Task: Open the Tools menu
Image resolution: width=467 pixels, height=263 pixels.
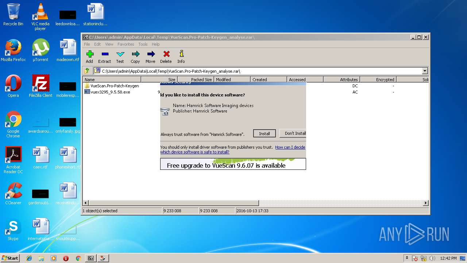Action: tap(143, 44)
